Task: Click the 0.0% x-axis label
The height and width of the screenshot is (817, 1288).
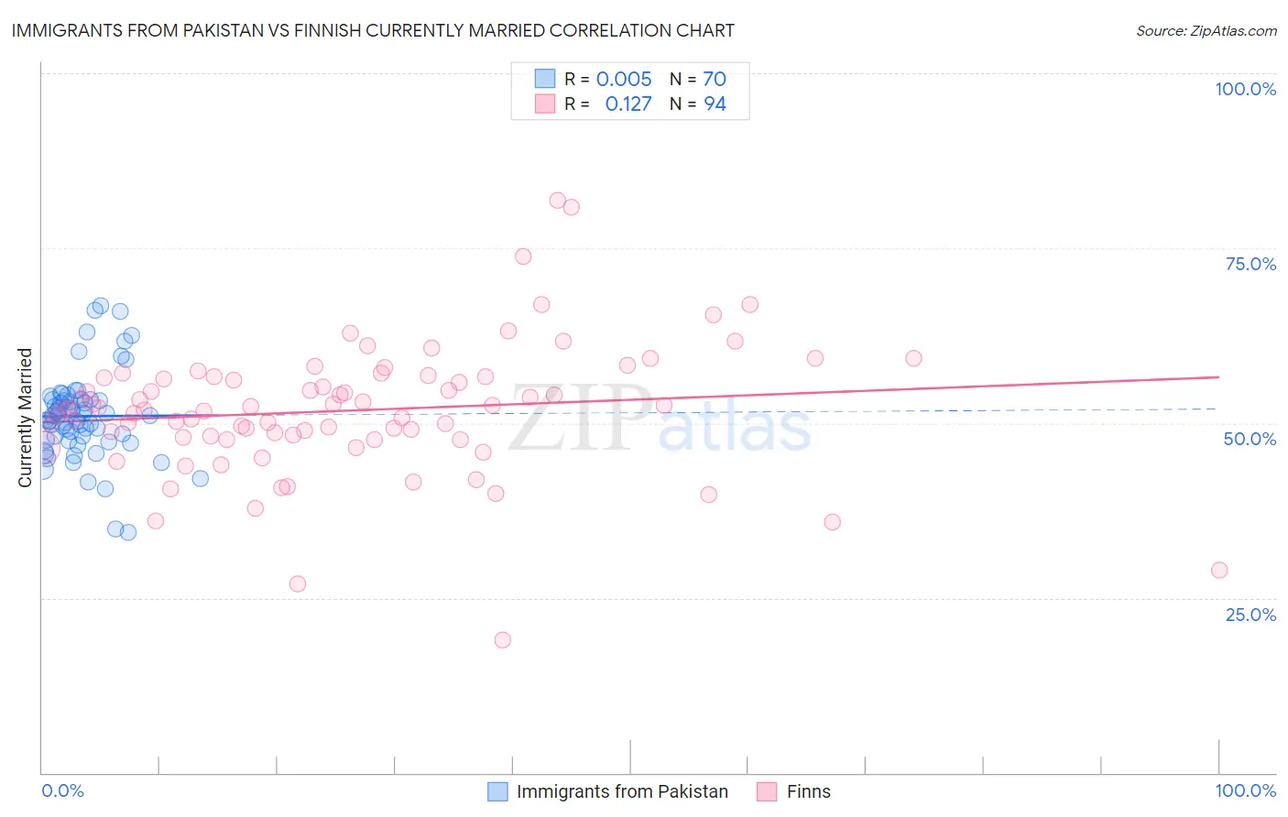Action: [x=63, y=790]
